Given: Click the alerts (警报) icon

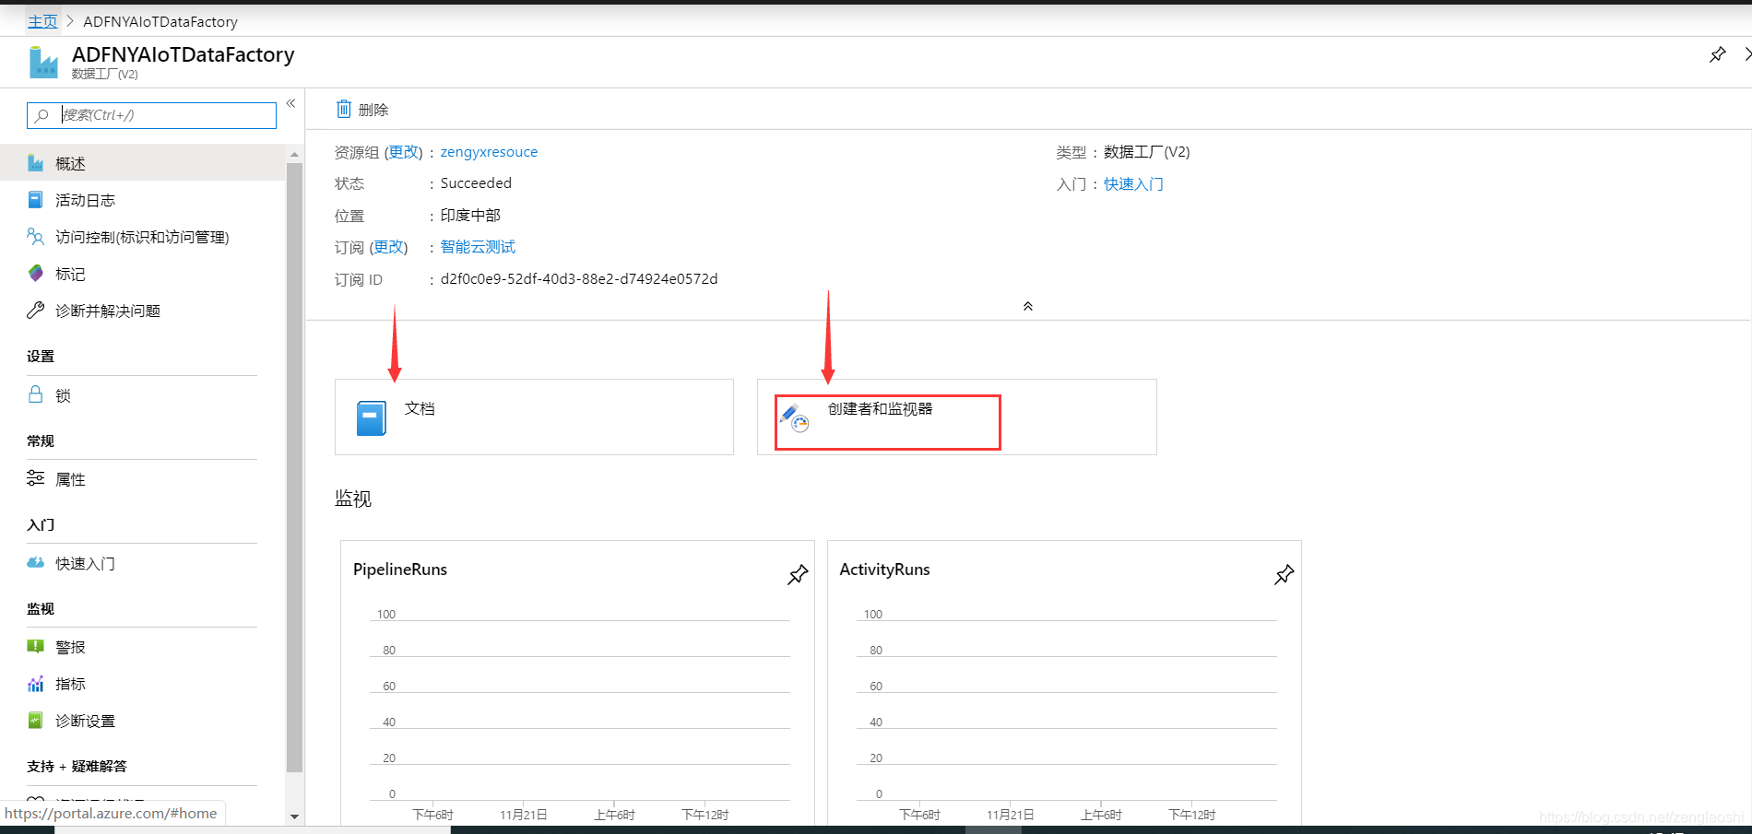Looking at the screenshot, I should 36,646.
